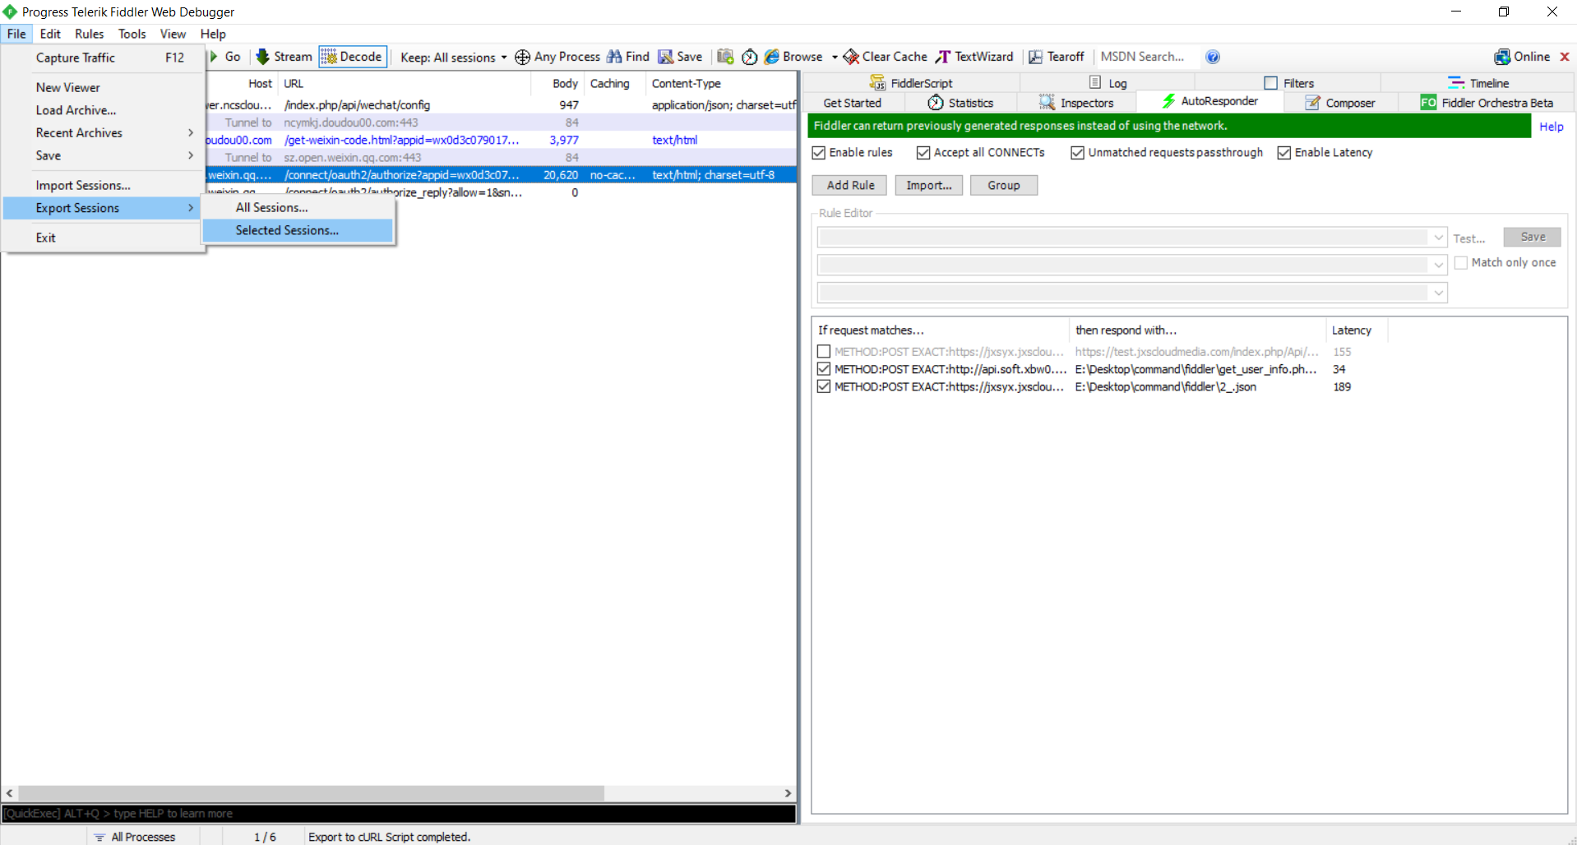Image resolution: width=1577 pixels, height=845 pixels.
Task: Close the toolbar with the red X
Action: (1565, 57)
